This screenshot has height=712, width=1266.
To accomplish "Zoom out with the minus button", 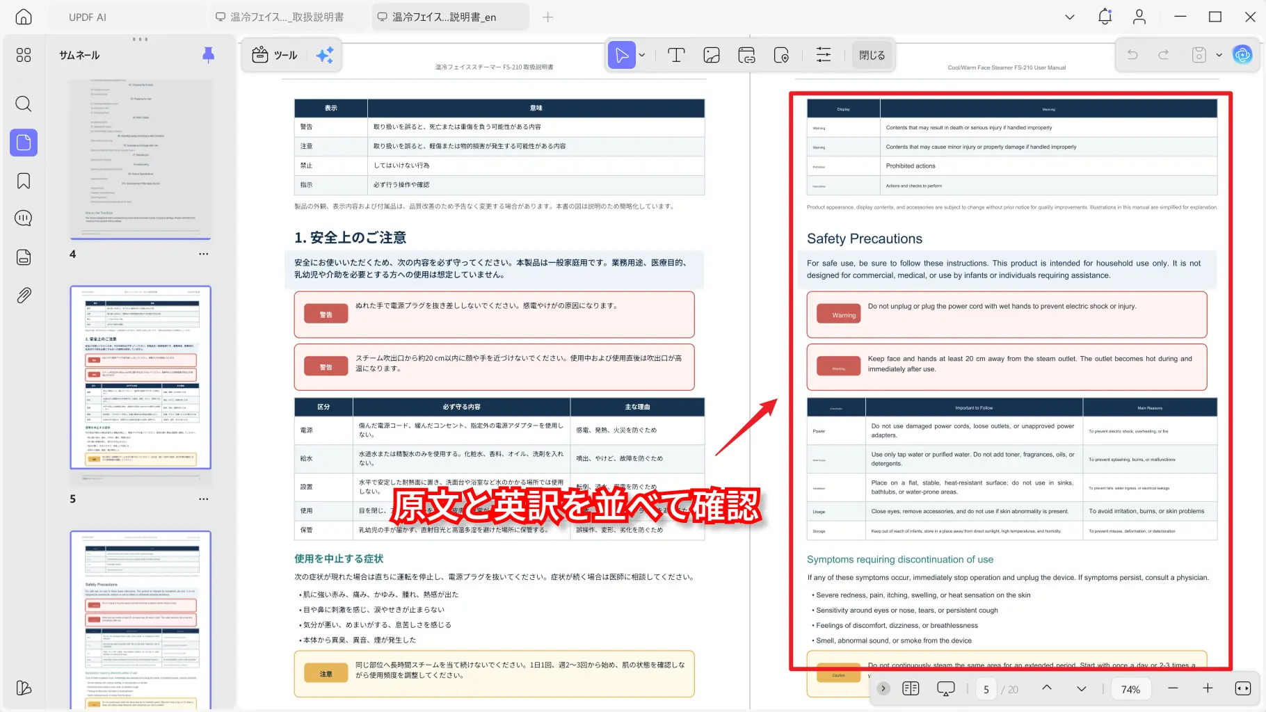I will 1173,688.
